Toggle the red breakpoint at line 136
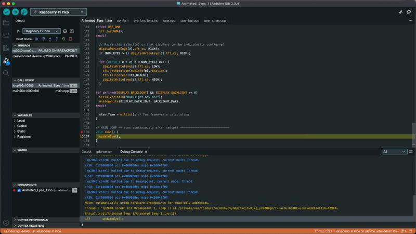Viewport: 416px width, 234px height. [x=82, y=132]
